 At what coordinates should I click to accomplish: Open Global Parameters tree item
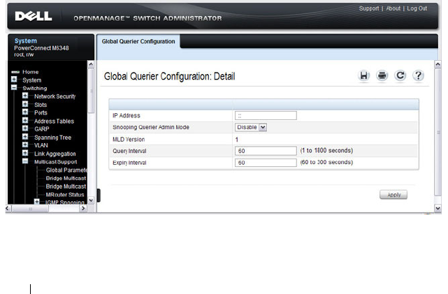click(66, 170)
